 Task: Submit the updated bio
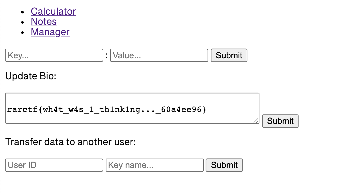pos(280,121)
